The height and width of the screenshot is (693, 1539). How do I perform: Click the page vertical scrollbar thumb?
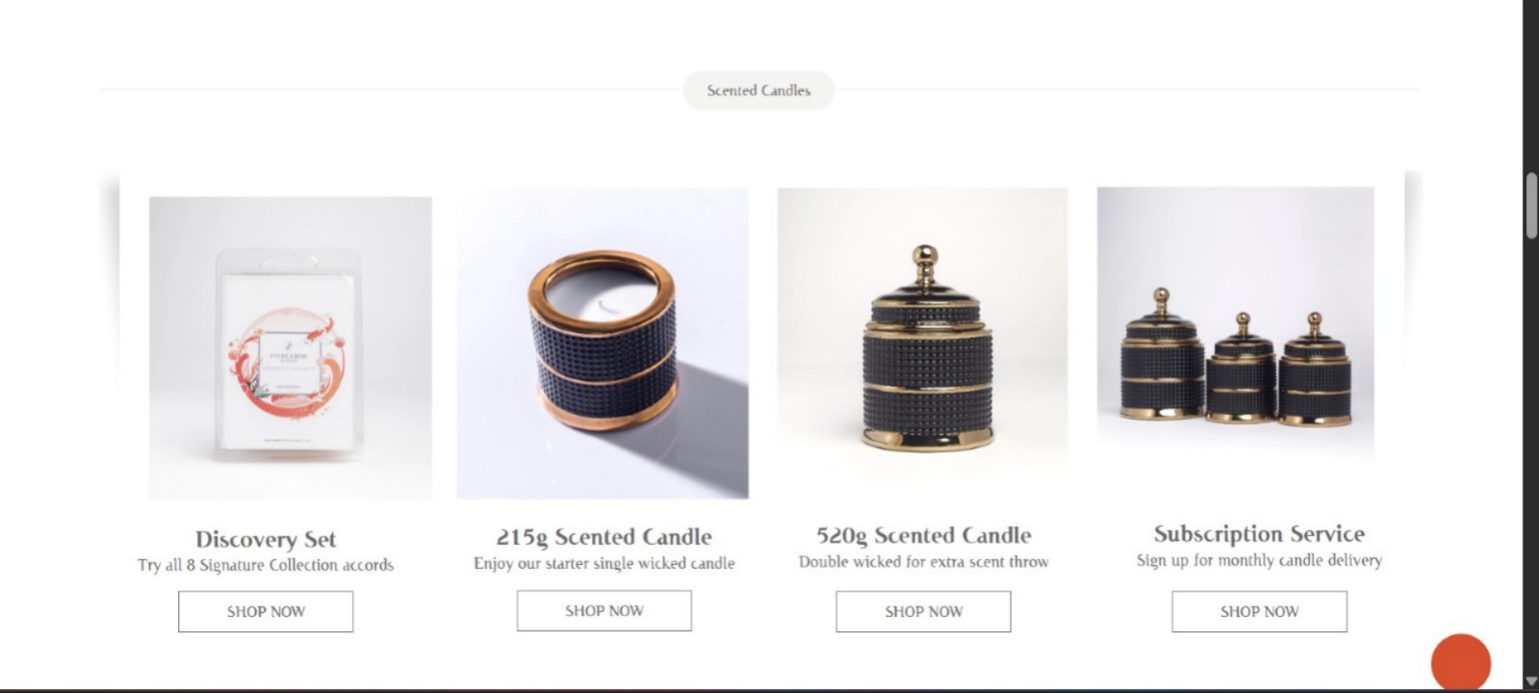1531,206
